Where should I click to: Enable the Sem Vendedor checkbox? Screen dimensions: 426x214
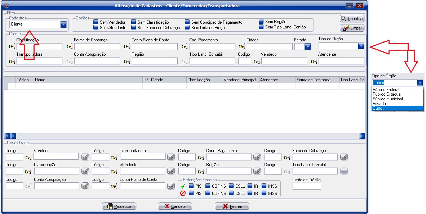click(x=96, y=22)
